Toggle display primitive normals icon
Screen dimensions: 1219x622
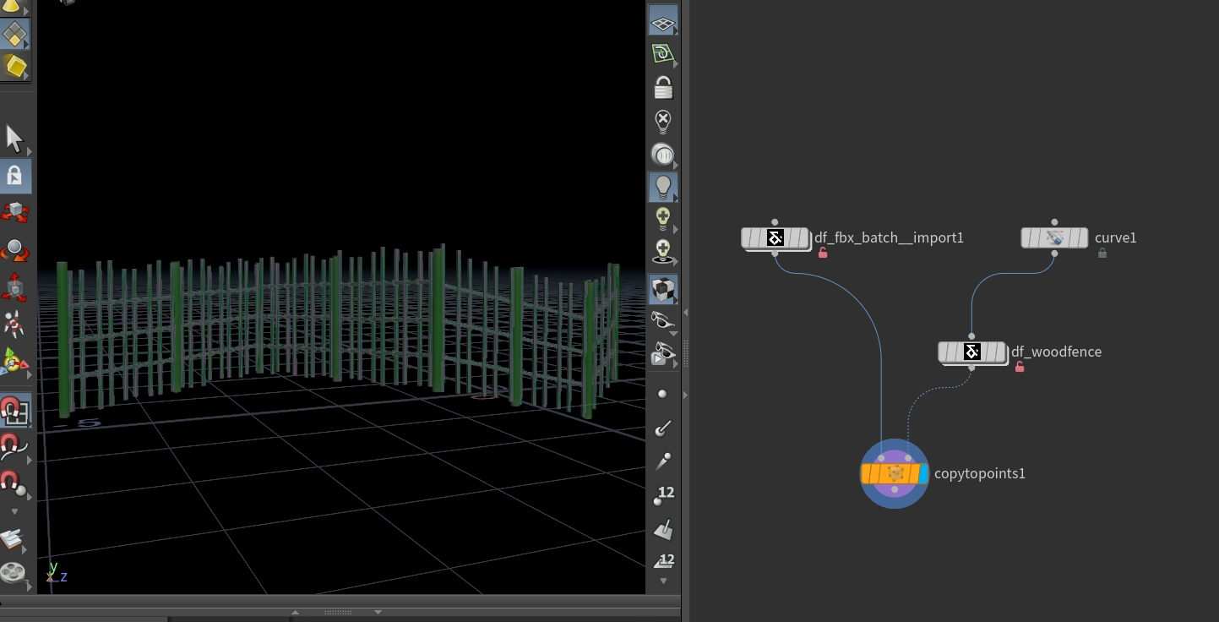point(663,529)
